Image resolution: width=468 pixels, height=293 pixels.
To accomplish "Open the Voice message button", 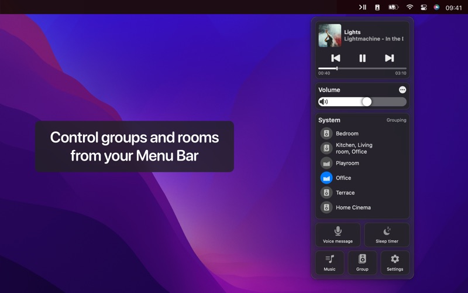I will click(338, 235).
